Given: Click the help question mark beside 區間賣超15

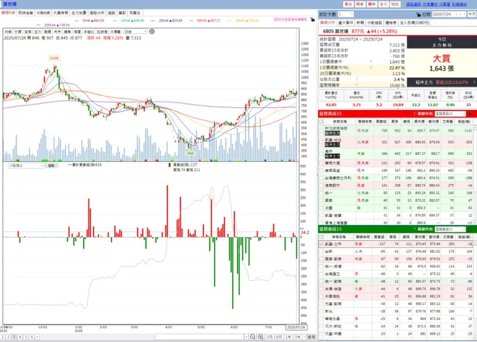Looking at the screenshot, I should [x=414, y=229].
